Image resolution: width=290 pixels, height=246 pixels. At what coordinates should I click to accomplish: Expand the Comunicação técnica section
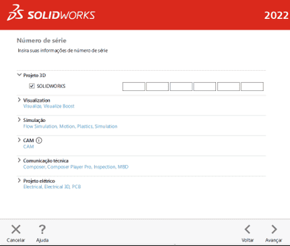click(x=20, y=160)
